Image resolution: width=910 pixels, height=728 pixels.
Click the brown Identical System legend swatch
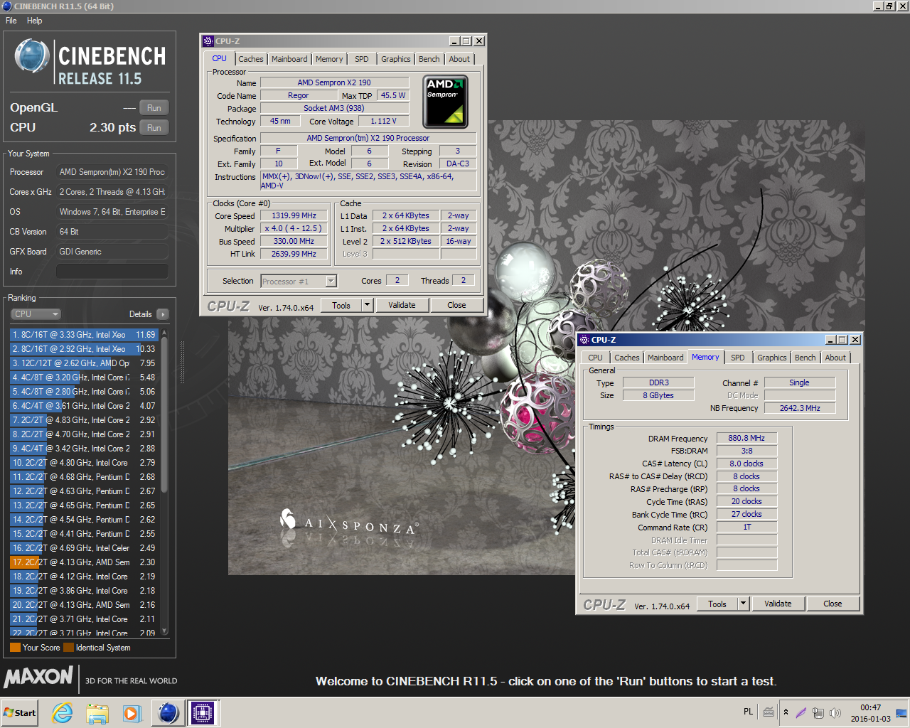[68, 648]
